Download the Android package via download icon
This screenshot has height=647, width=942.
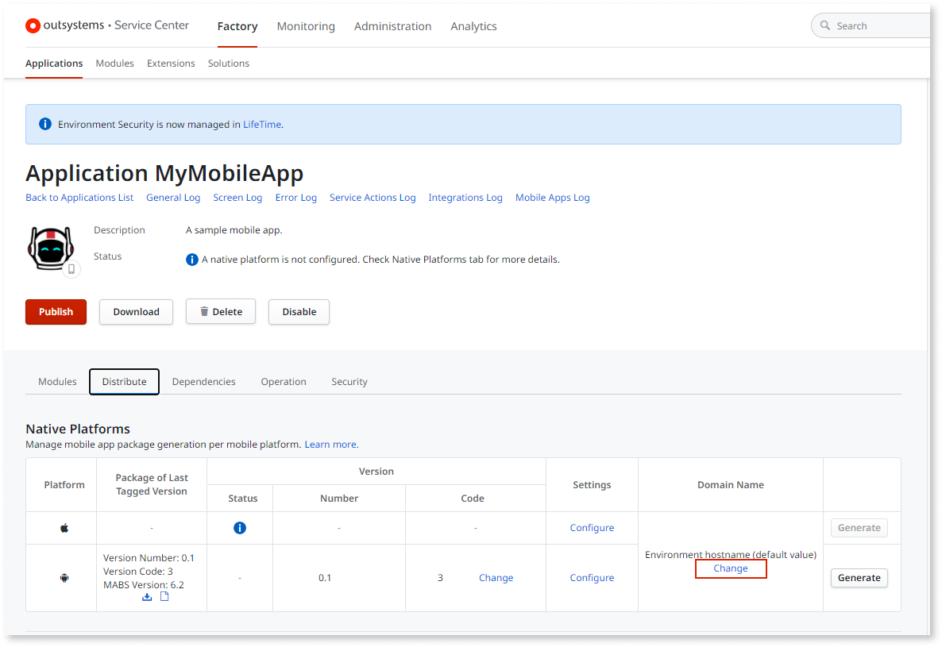tap(147, 597)
